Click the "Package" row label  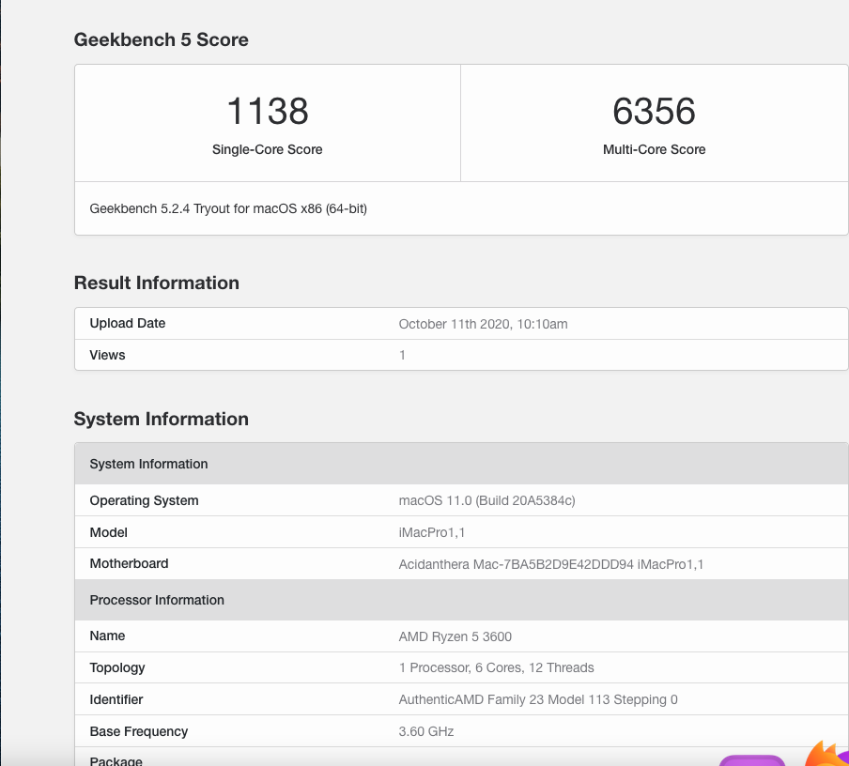click(116, 761)
